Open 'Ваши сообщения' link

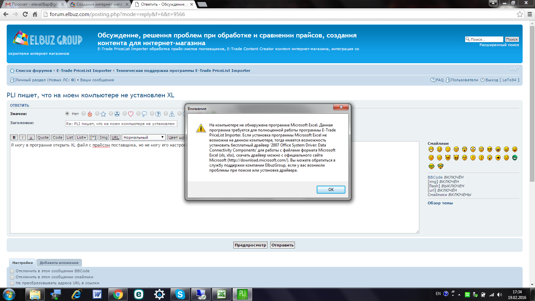(x=97, y=80)
